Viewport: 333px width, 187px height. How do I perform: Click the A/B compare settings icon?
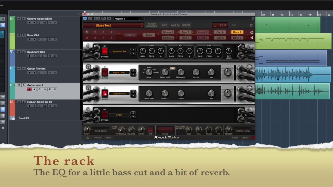click(x=104, y=18)
